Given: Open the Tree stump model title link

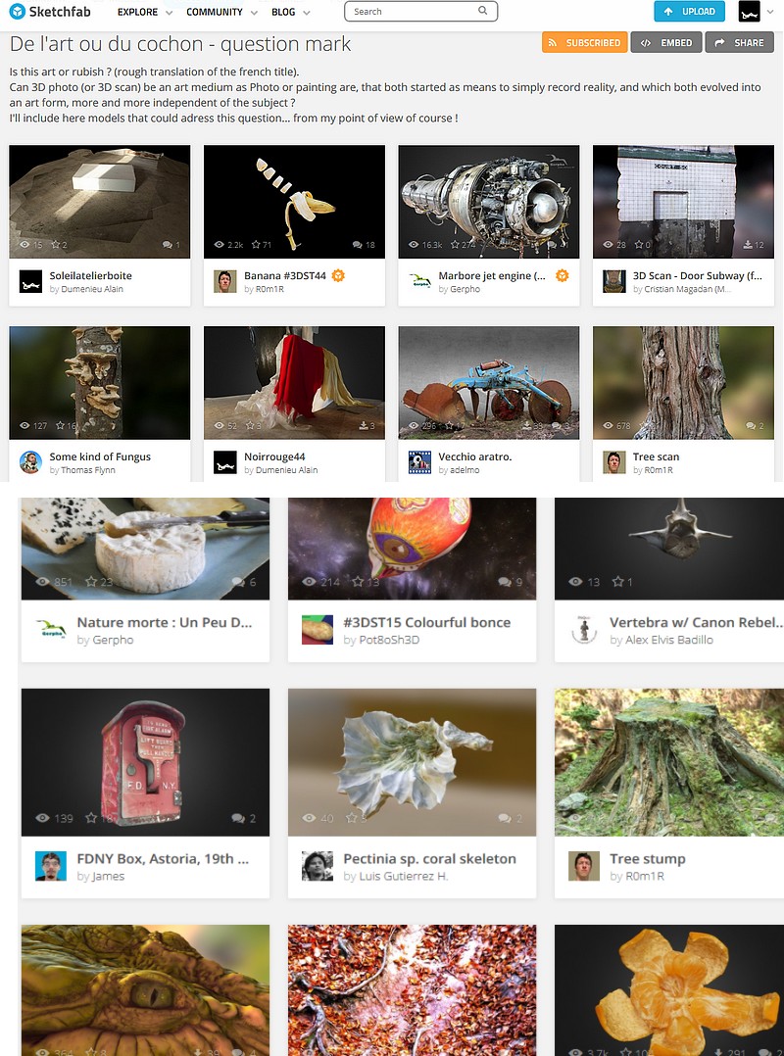Looking at the screenshot, I should point(647,859).
